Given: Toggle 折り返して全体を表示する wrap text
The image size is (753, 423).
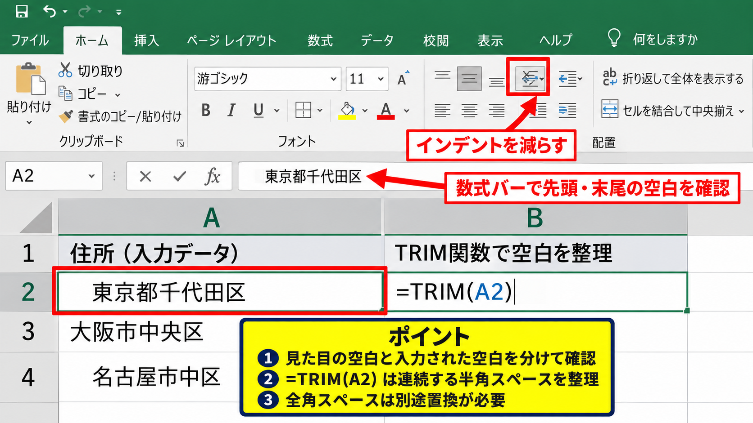Looking at the screenshot, I should click(x=673, y=79).
